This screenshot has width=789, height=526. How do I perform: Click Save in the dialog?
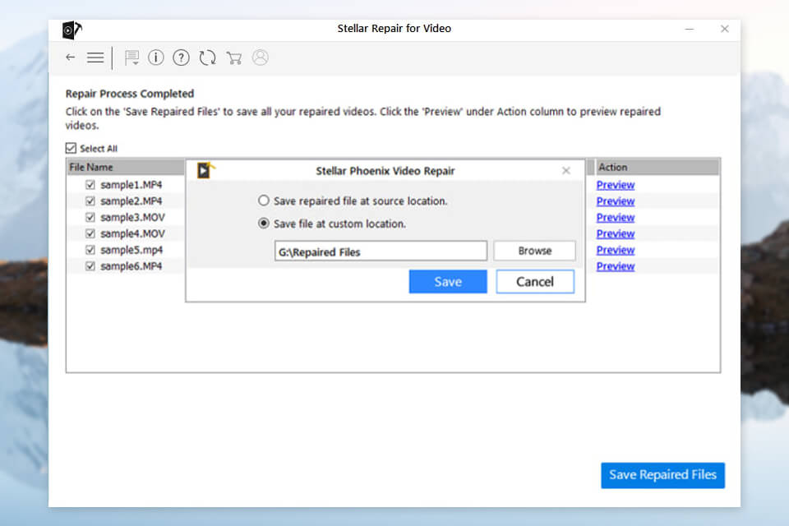pyautogui.click(x=447, y=281)
